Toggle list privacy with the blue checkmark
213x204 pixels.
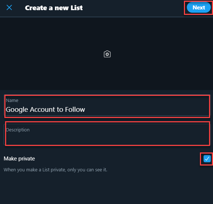207,159
